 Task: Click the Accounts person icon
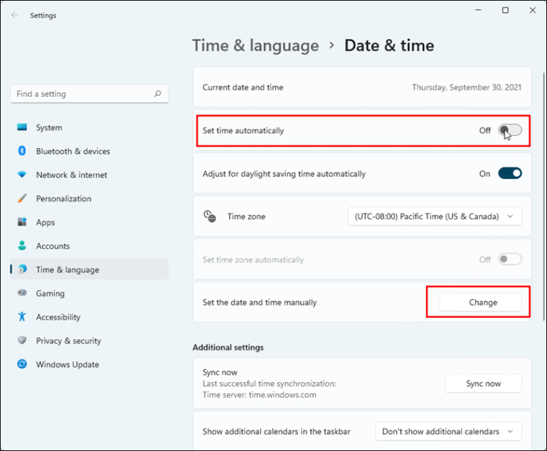click(22, 245)
